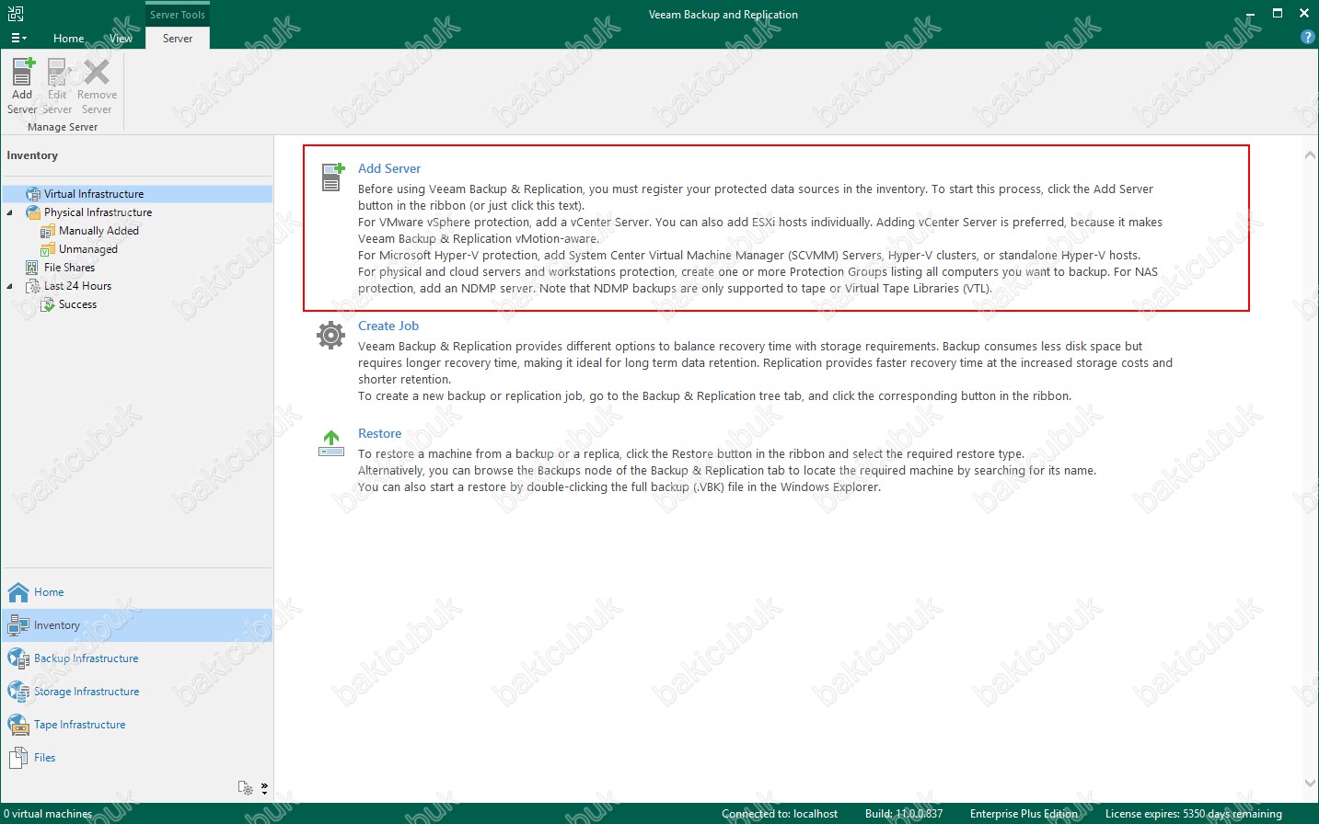Viewport: 1319px width, 824px height.
Task: Click the Inventory computers icon
Action: 18,625
